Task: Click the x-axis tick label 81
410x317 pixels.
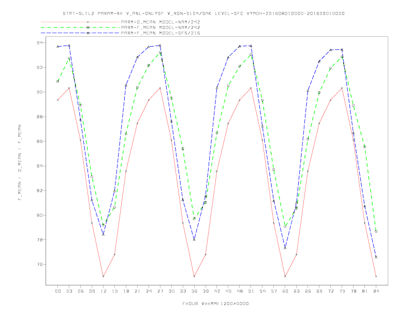Action: (365, 291)
